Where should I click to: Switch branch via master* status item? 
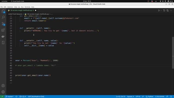pos(10,97)
